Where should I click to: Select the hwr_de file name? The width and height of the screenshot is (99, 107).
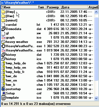coord(11,76)
